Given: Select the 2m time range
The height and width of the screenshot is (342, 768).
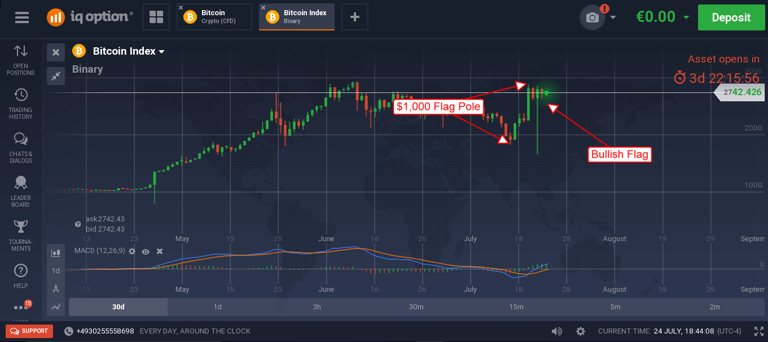Looking at the screenshot, I should tap(714, 307).
